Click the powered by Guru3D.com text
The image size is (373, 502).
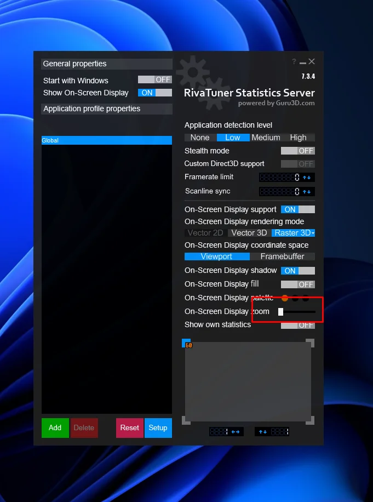[277, 103]
